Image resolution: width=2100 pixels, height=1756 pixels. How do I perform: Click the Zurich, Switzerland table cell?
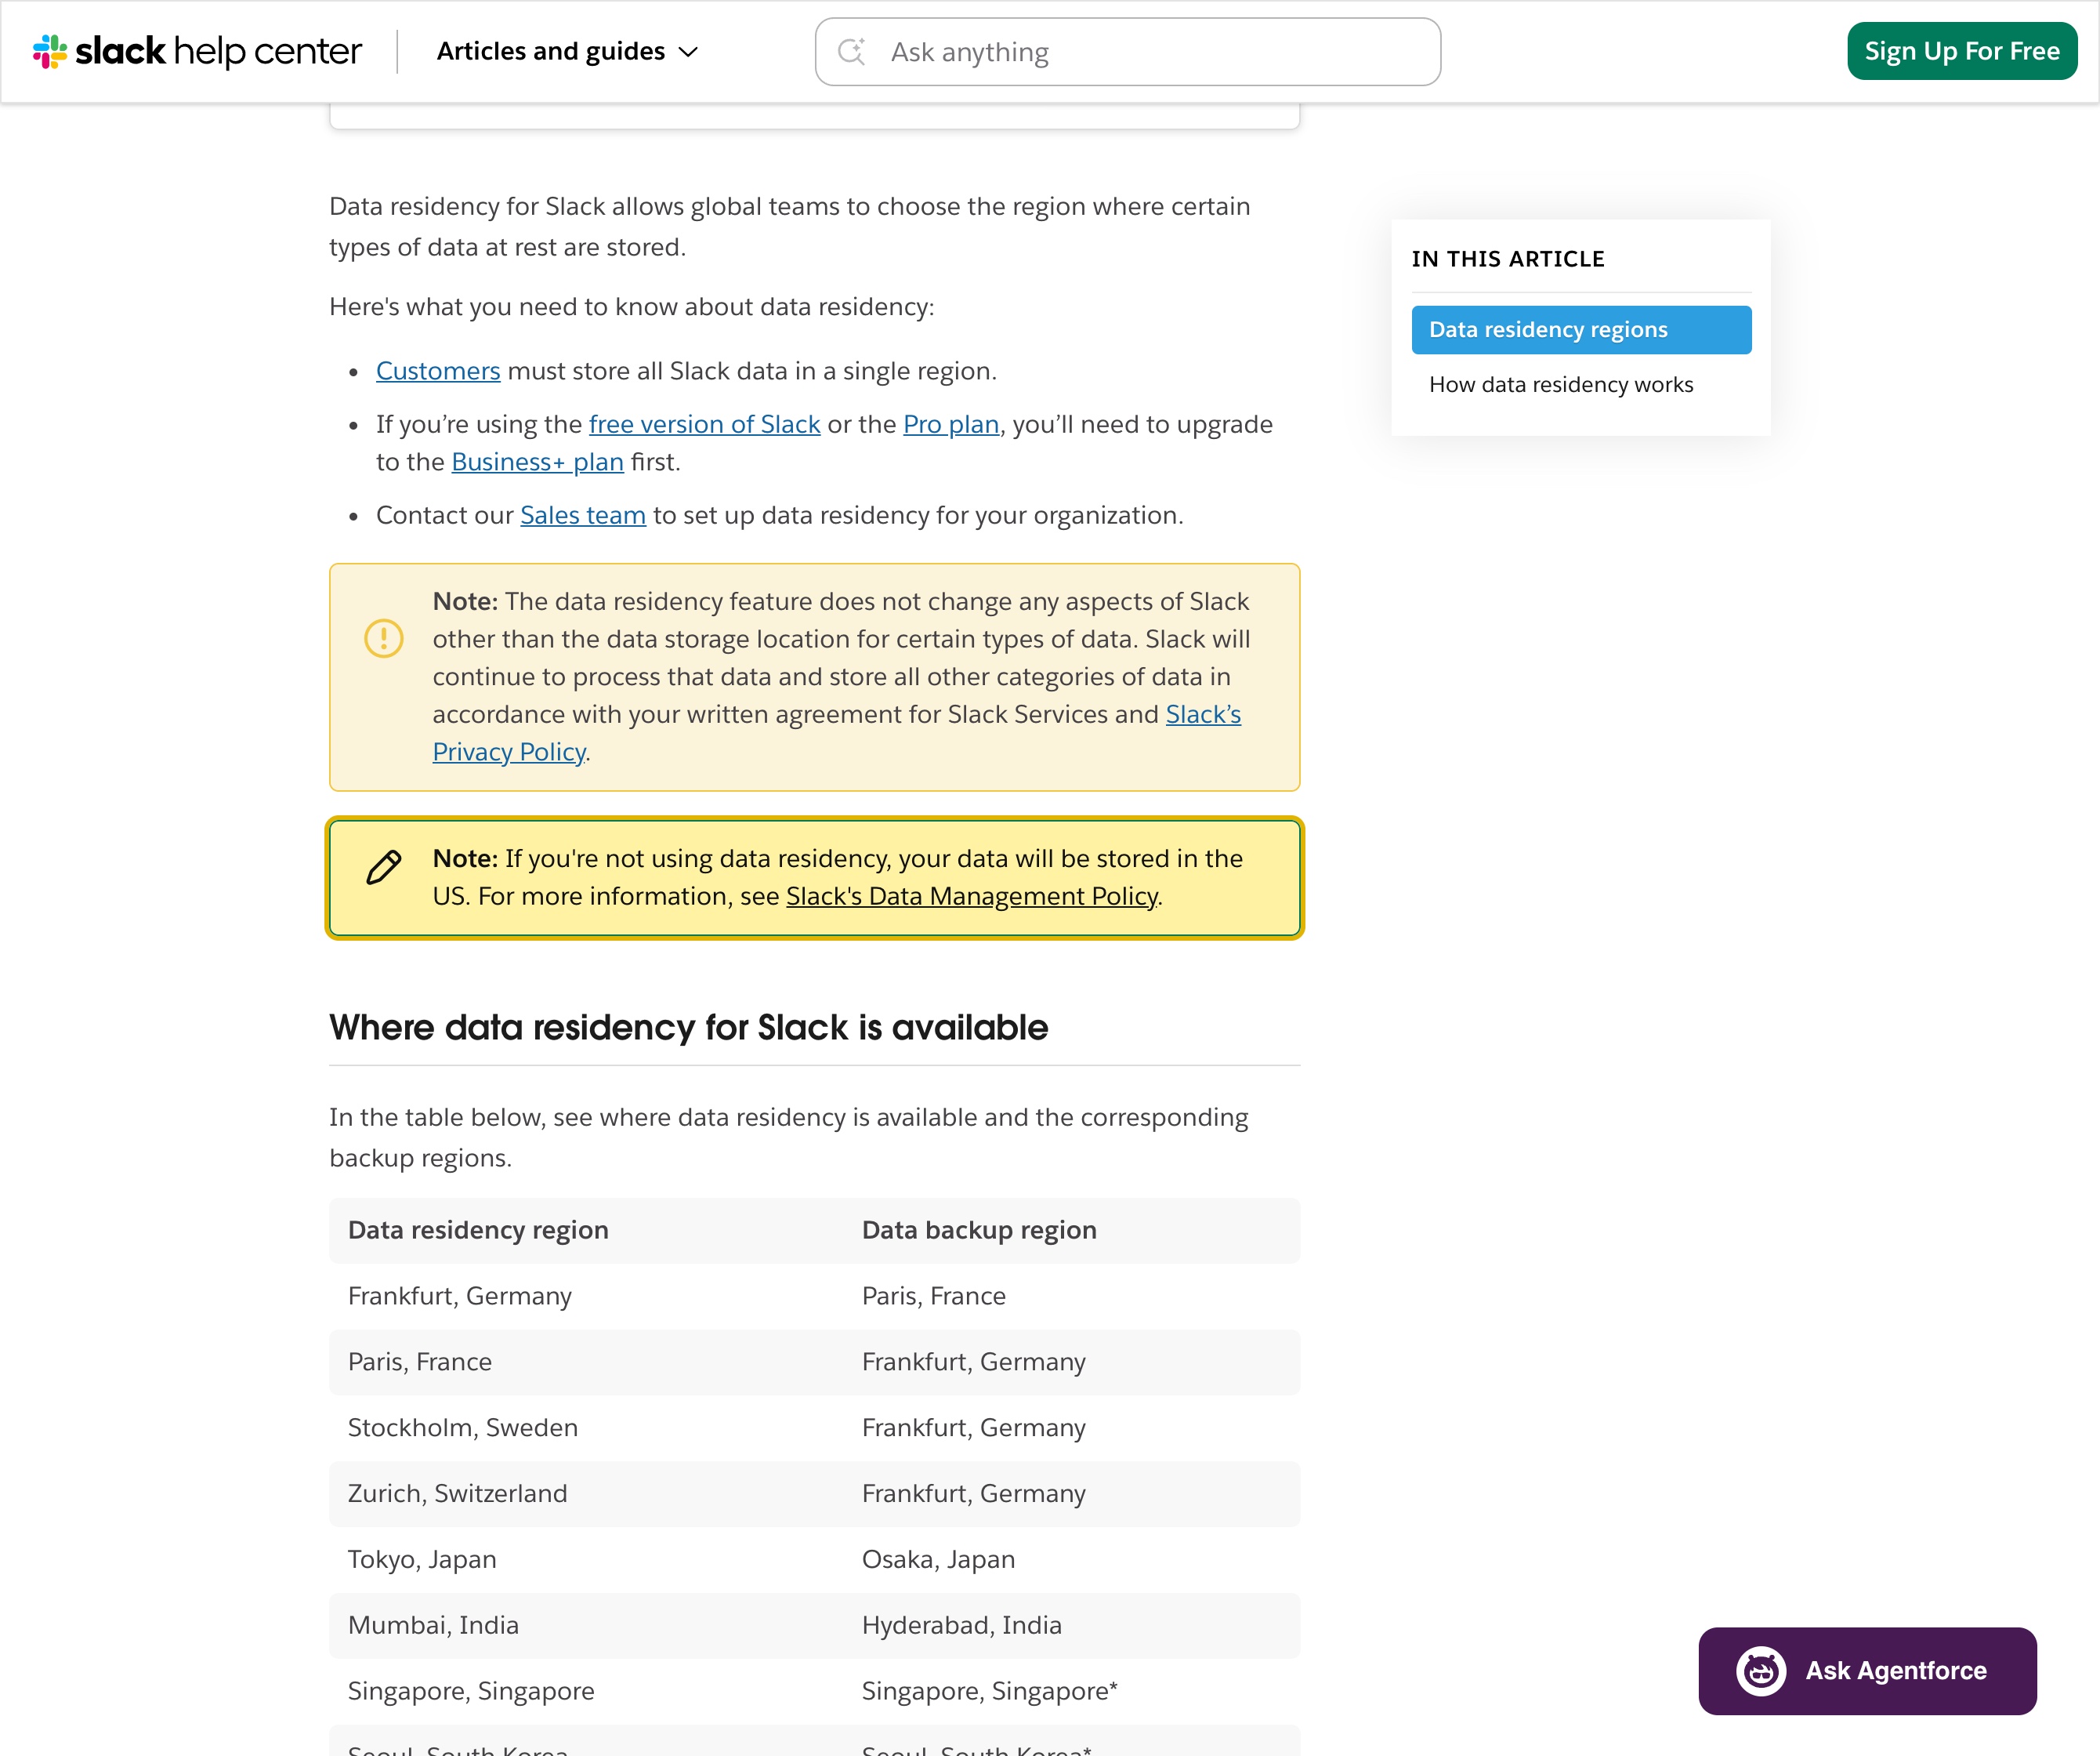[457, 1494]
